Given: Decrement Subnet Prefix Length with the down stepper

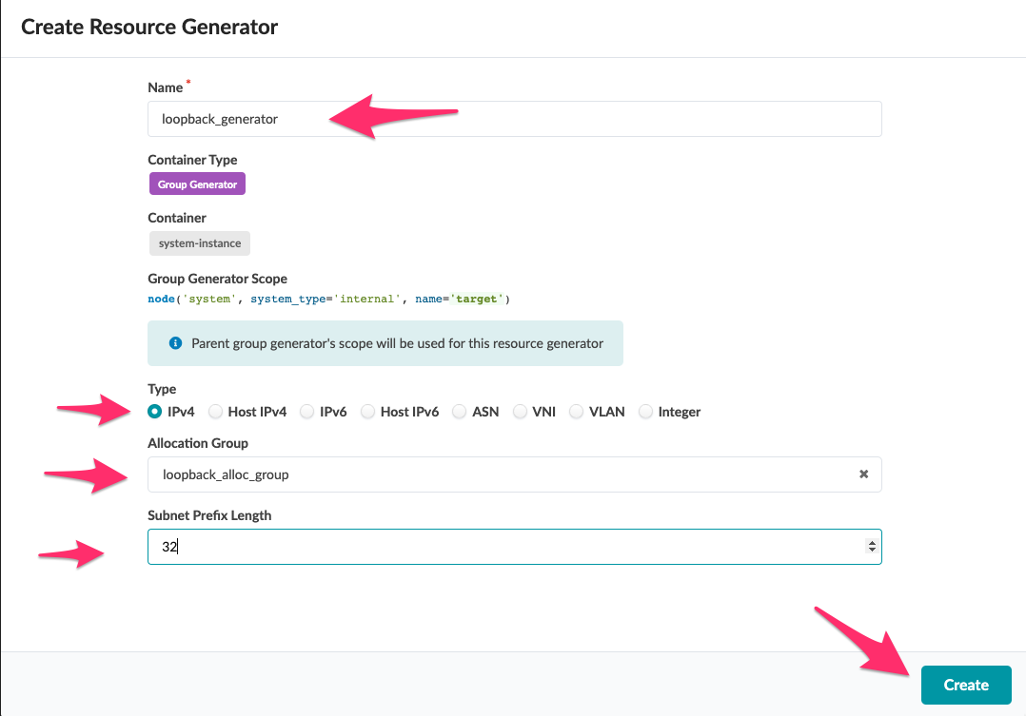Looking at the screenshot, I should coord(871,552).
